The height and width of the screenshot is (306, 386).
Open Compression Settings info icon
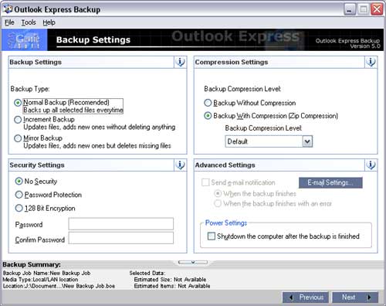371,62
